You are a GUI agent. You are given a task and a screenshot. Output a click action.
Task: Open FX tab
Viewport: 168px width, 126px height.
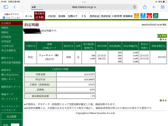pyautogui.click(x=84, y=16)
